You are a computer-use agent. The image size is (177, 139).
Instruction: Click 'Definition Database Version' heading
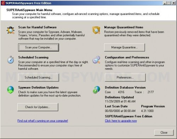pyautogui.click(x=125, y=87)
